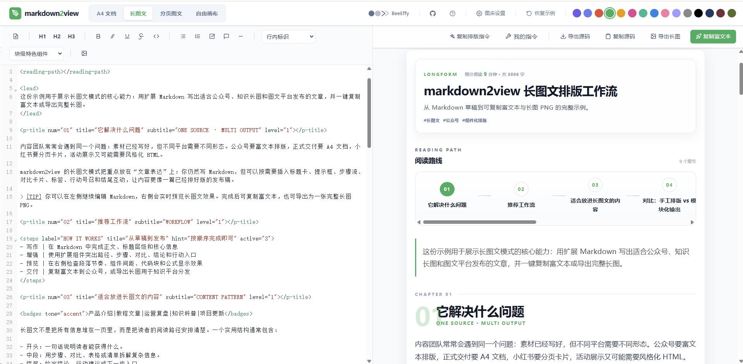Viewport: 743px width, 364px height.
Task: Apply H2 heading formatting
Action: click(57, 36)
